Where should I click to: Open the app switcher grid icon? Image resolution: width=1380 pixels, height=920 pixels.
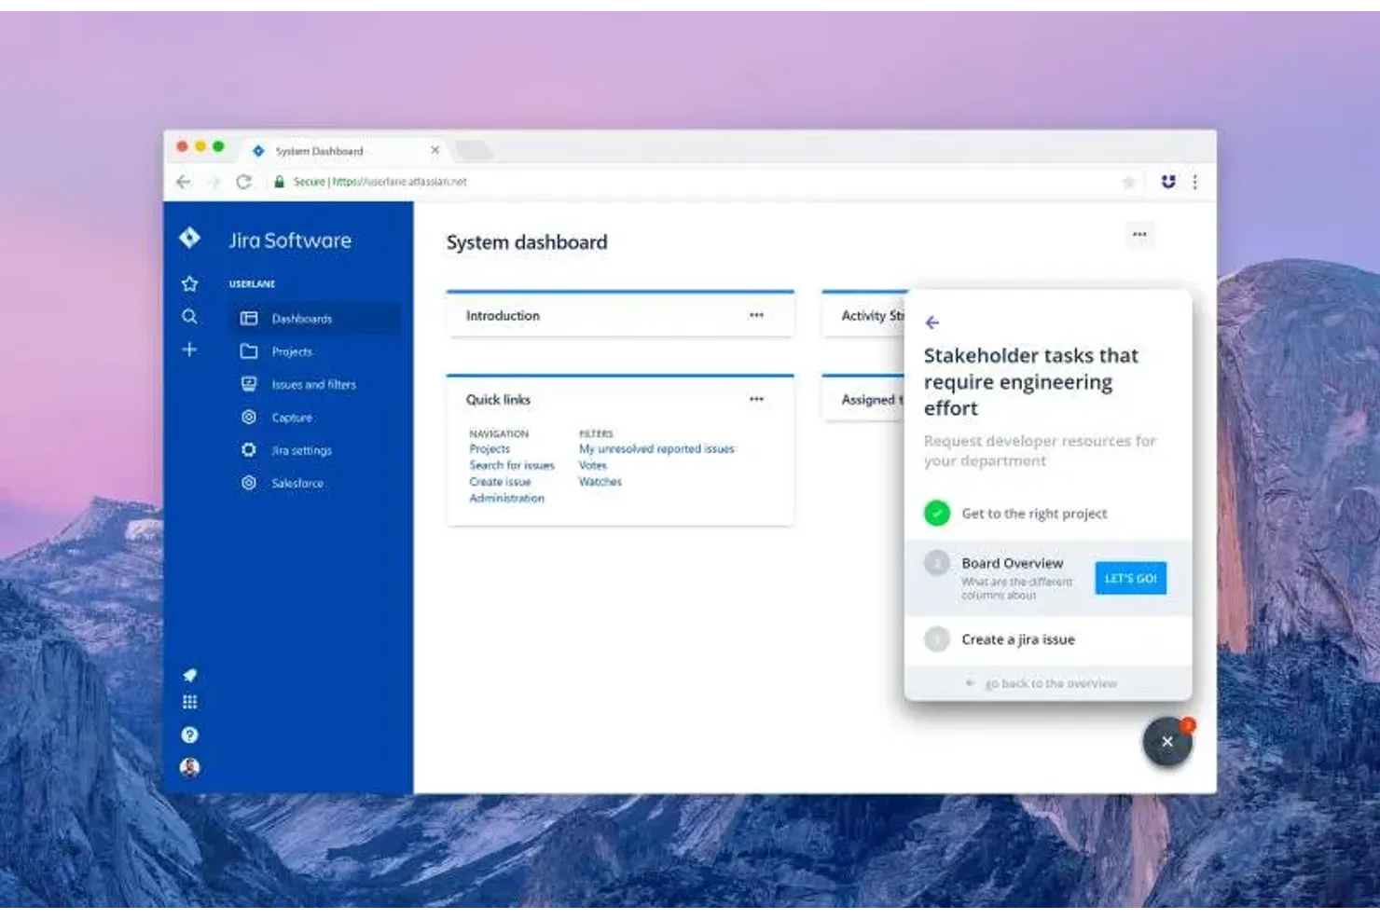tap(189, 702)
